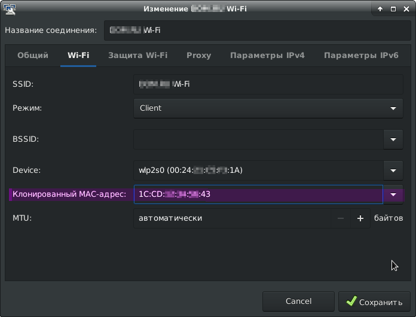The height and width of the screenshot is (317, 416).
Task: Decrease MTU with the minus button
Action: point(341,218)
